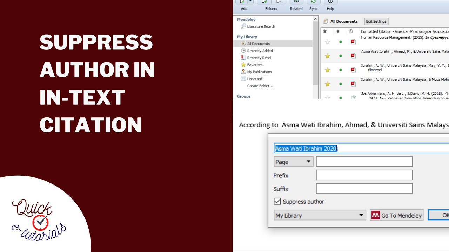Click the remove folder toolbar icon
Image resolution: width=449 pixels, height=252 pixels.
point(278,2)
